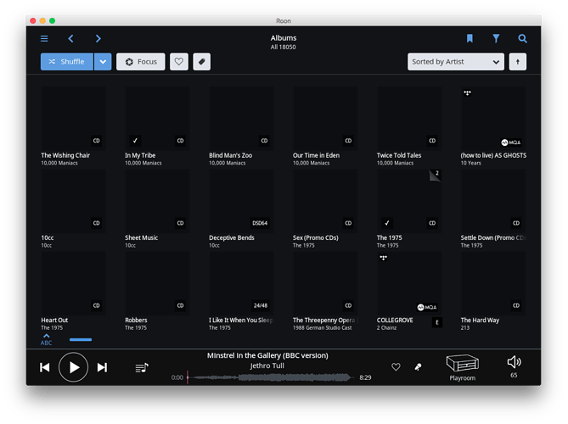The height and width of the screenshot is (424, 568).
Task: Toggle the heart favorites filter
Action: coord(179,62)
